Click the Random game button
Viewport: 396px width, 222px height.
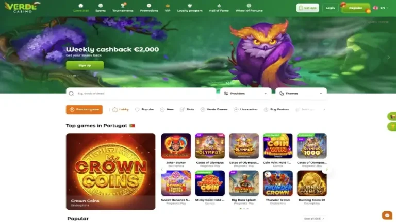pyautogui.click(x=85, y=109)
